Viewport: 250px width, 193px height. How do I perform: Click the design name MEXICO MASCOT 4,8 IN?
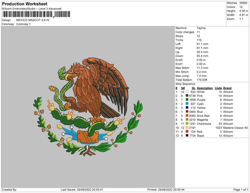(32, 20)
